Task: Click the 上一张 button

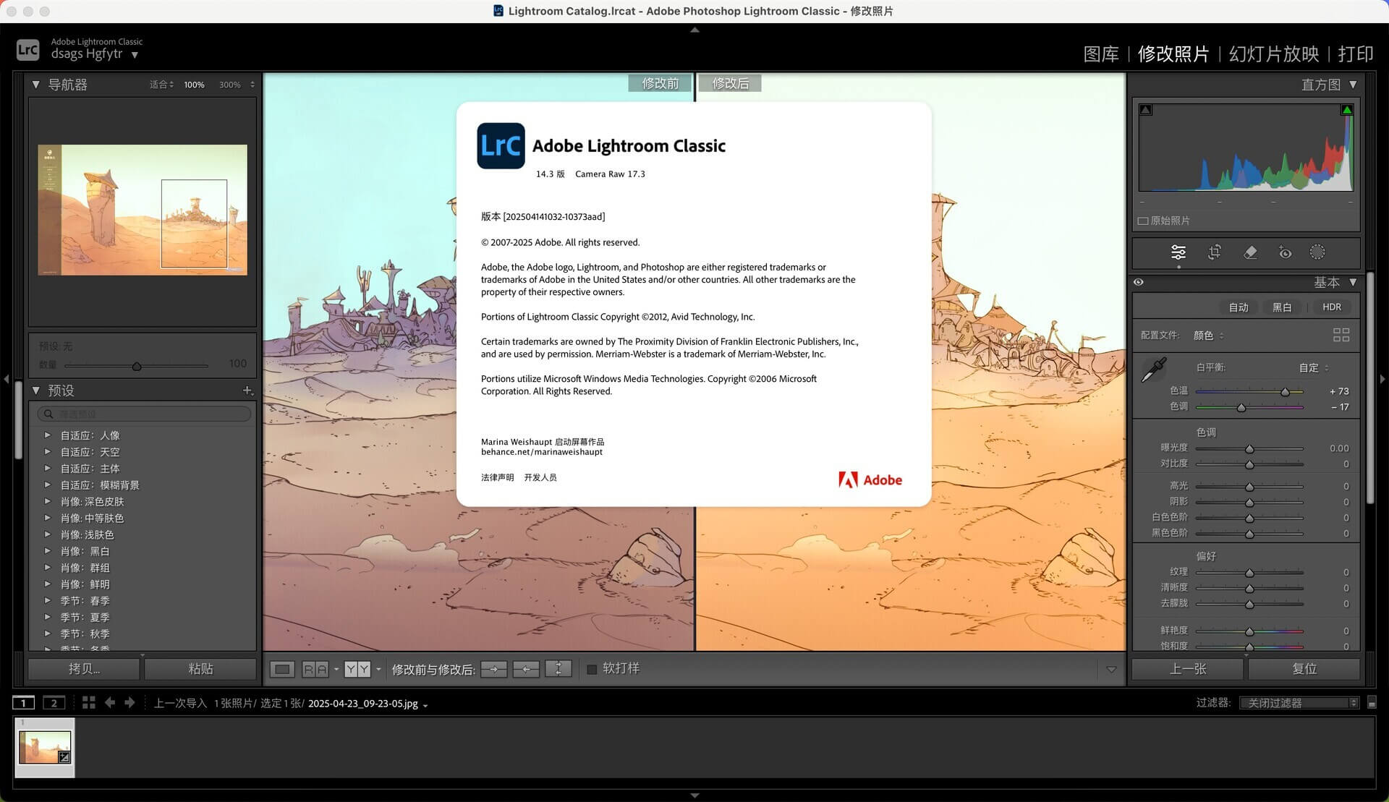Action: pyautogui.click(x=1188, y=669)
